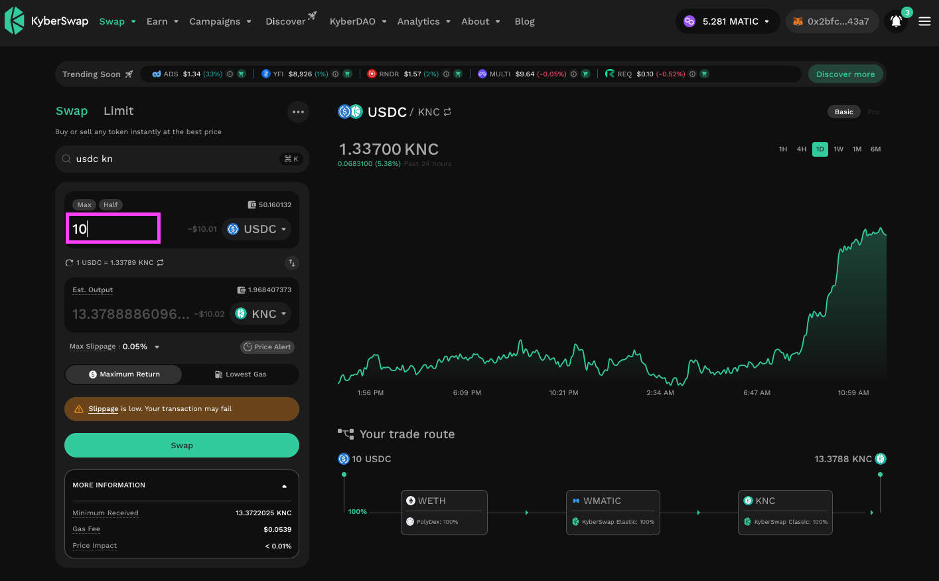Open the USDC token selector dropdown
939x581 pixels.
[257, 229]
